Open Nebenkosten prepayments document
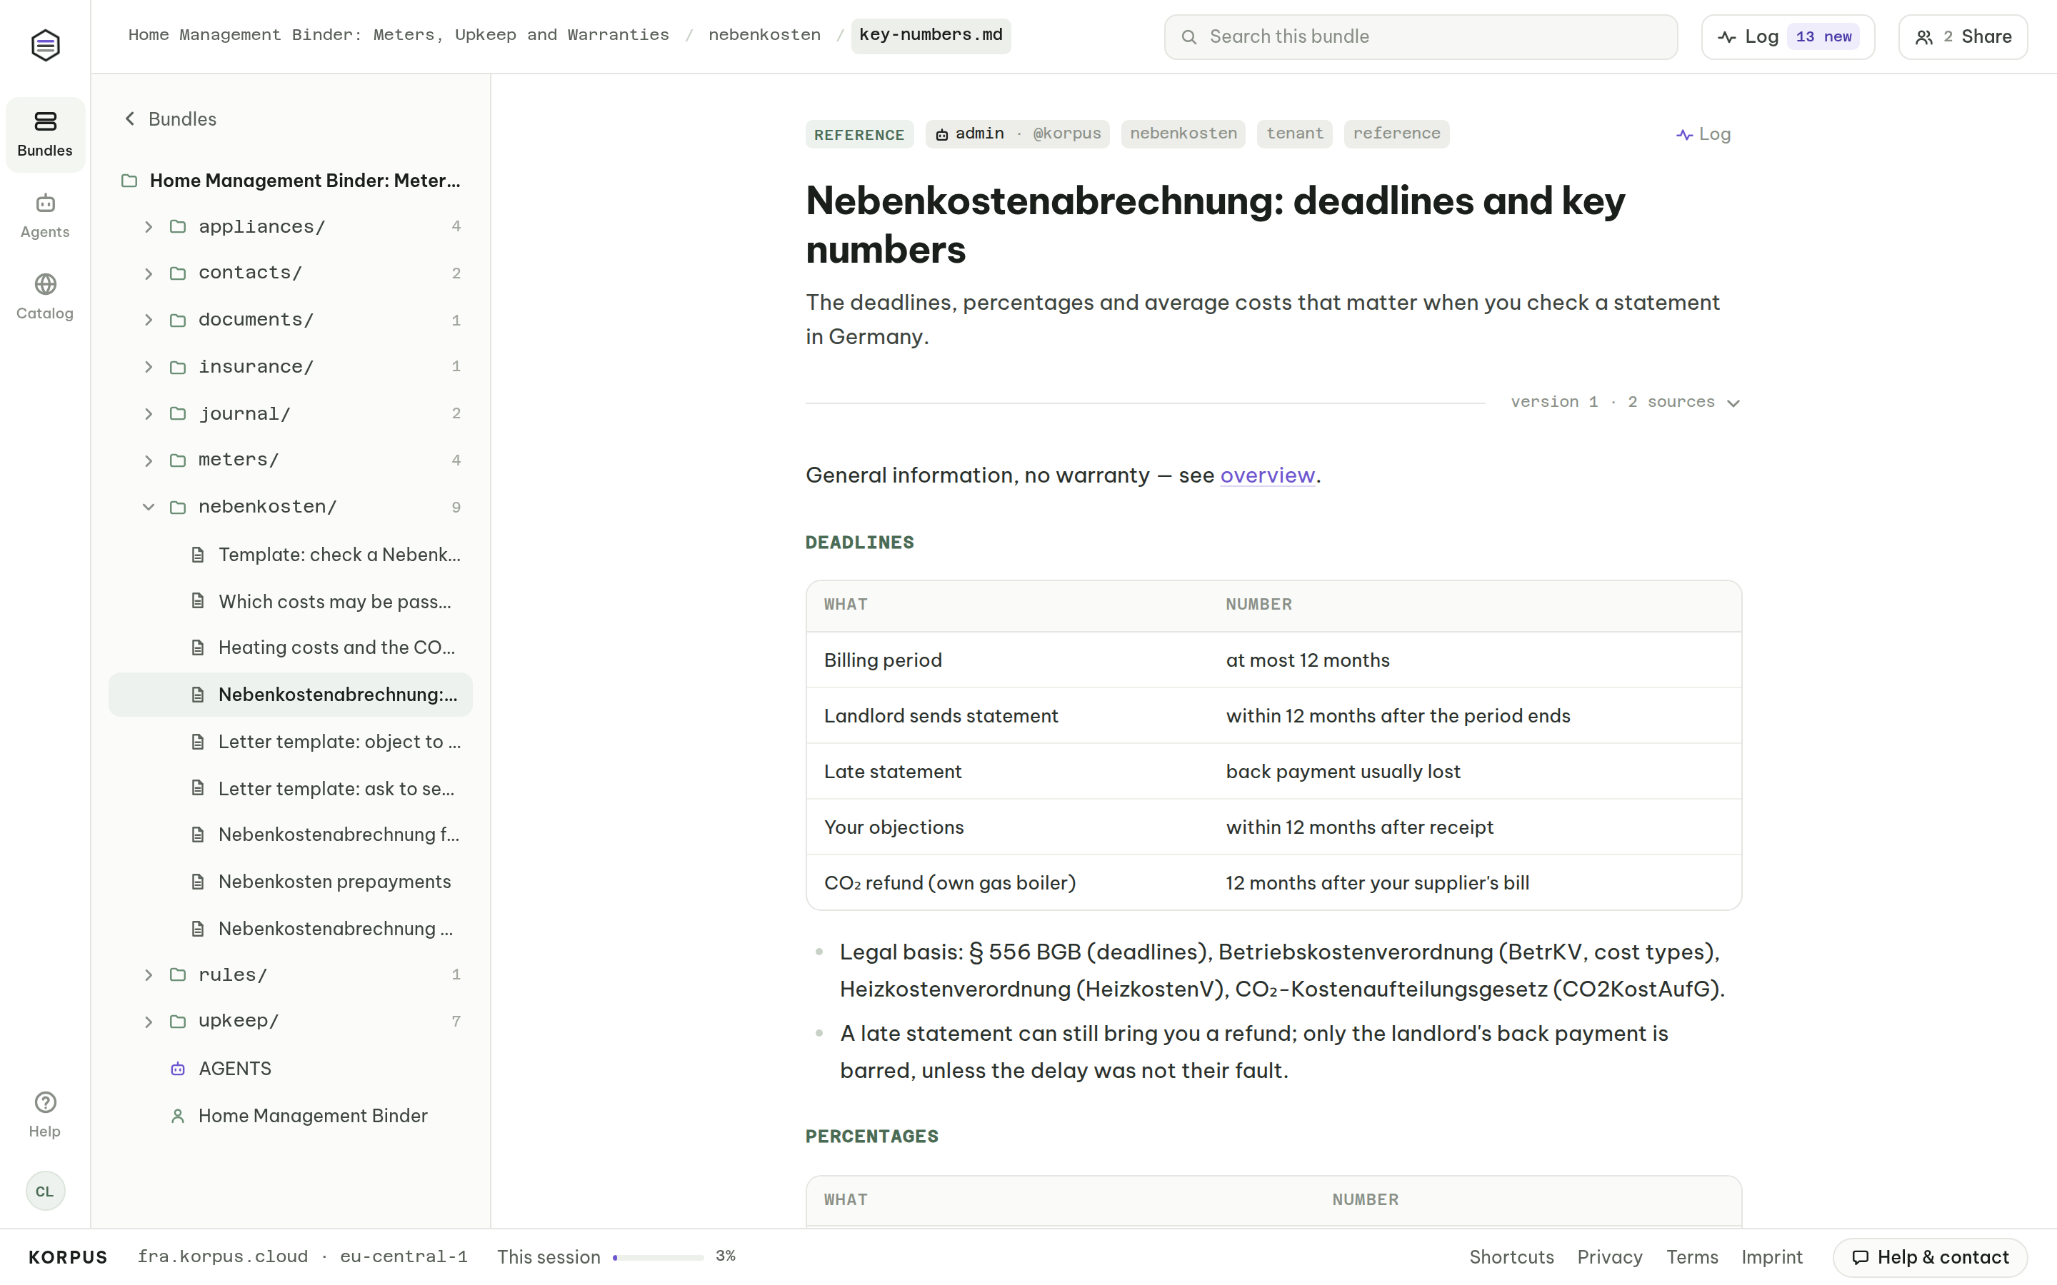 pyautogui.click(x=291, y=882)
